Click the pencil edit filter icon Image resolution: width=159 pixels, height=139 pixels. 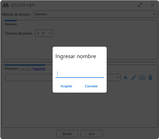(x=134, y=78)
